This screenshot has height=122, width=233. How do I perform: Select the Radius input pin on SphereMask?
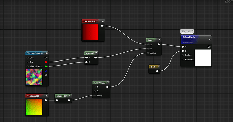(x=183, y=55)
